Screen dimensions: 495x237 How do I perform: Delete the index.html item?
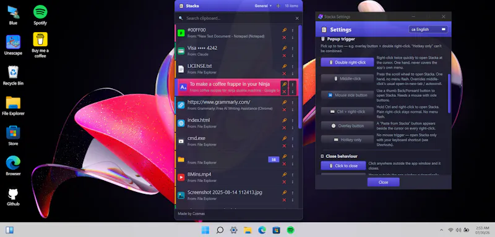(284, 128)
